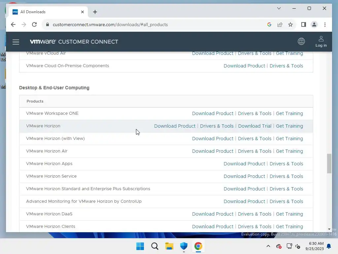Switch to Chrome on the taskbar
The image size is (338, 254).
coord(198,246)
